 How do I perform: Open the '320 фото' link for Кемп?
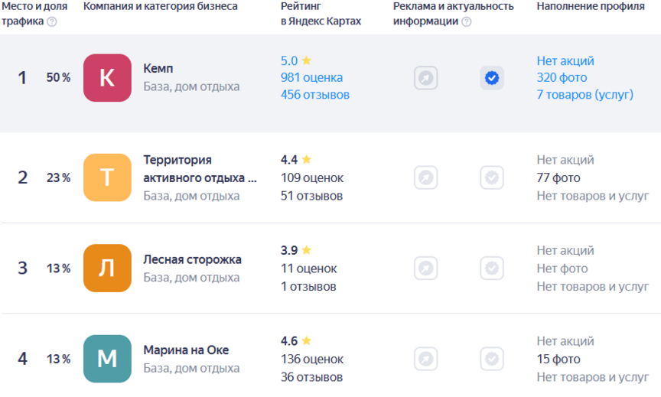(562, 78)
